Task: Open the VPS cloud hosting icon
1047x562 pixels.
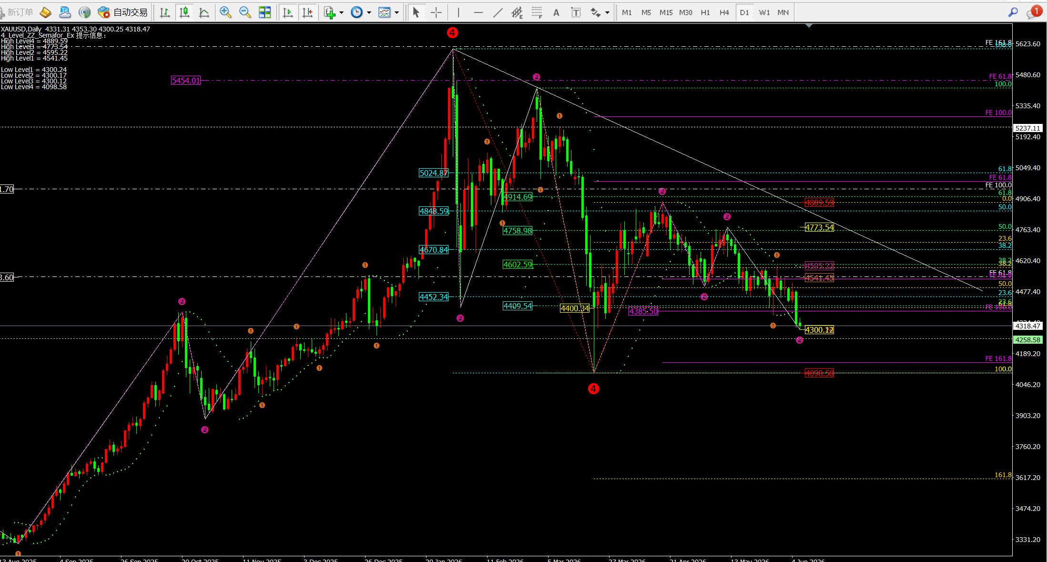Action: click(65, 12)
